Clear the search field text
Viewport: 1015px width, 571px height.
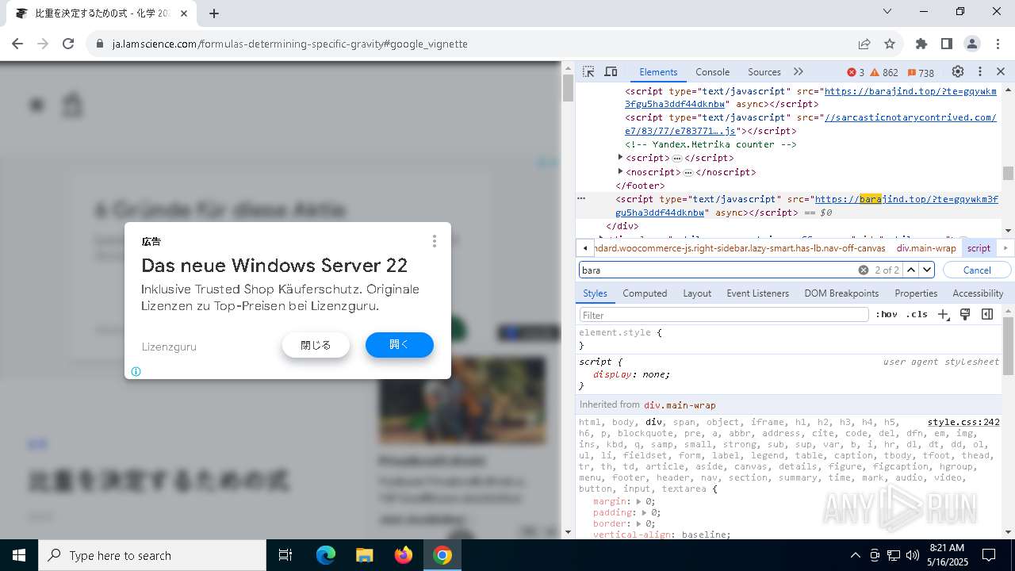pyautogui.click(x=863, y=270)
